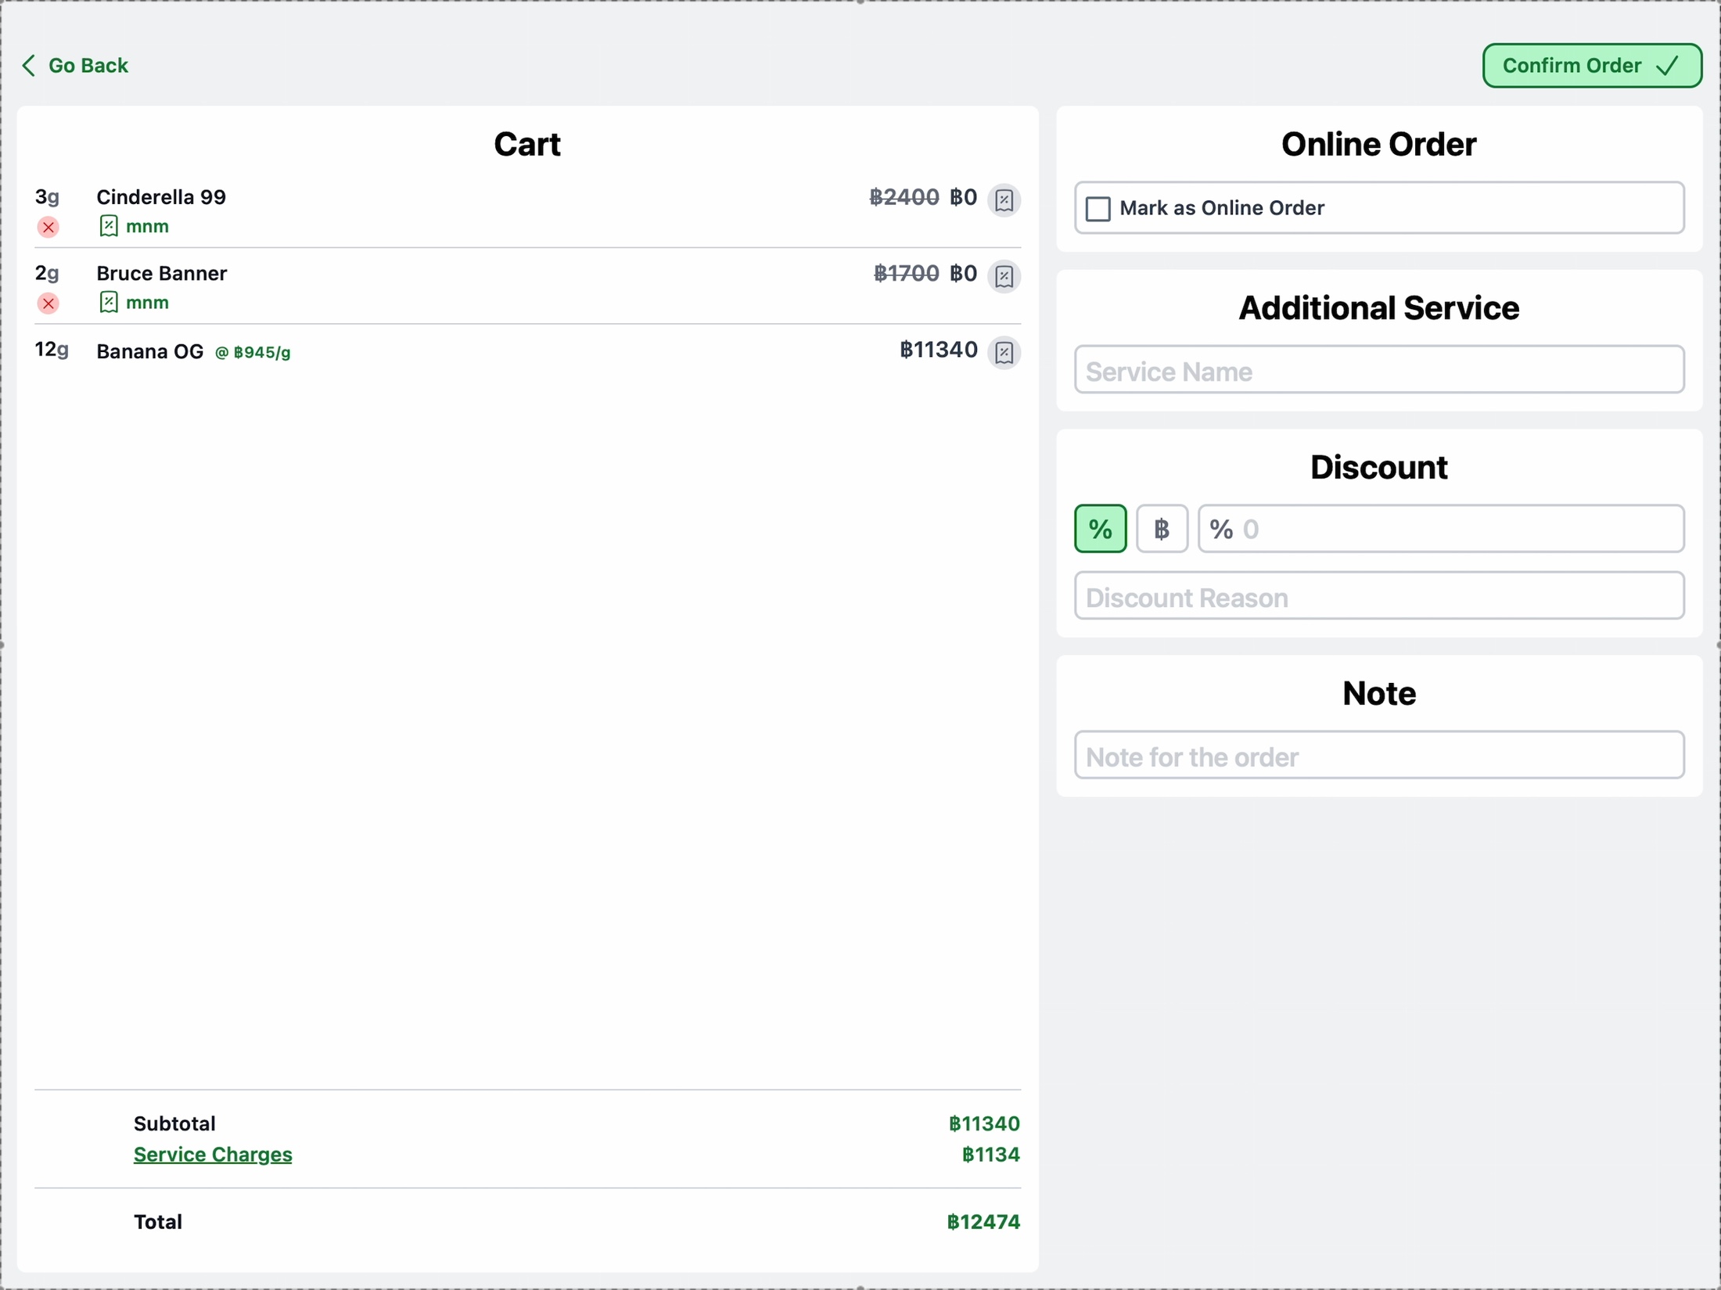The image size is (1721, 1290).
Task: Click Total amount ฿12474
Action: [x=983, y=1222]
